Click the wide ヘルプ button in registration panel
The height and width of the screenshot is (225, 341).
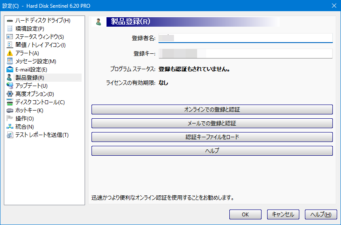pyautogui.click(x=212, y=151)
